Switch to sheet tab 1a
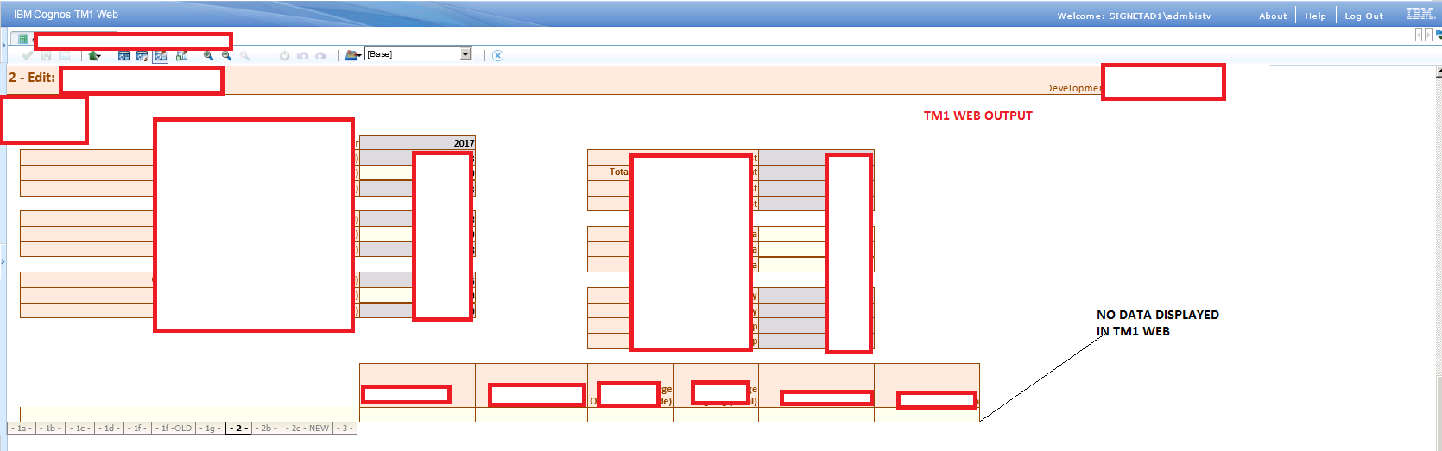 [22, 428]
